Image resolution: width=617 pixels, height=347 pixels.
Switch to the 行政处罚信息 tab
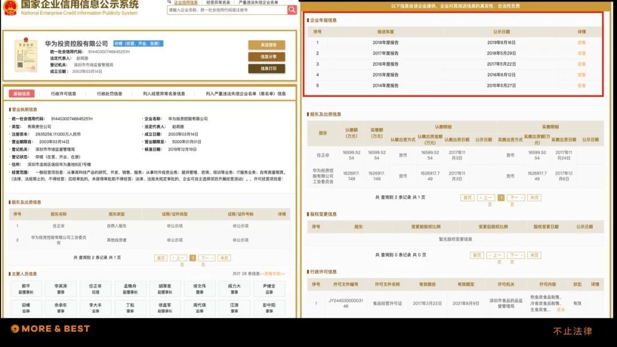coord(109,94)
